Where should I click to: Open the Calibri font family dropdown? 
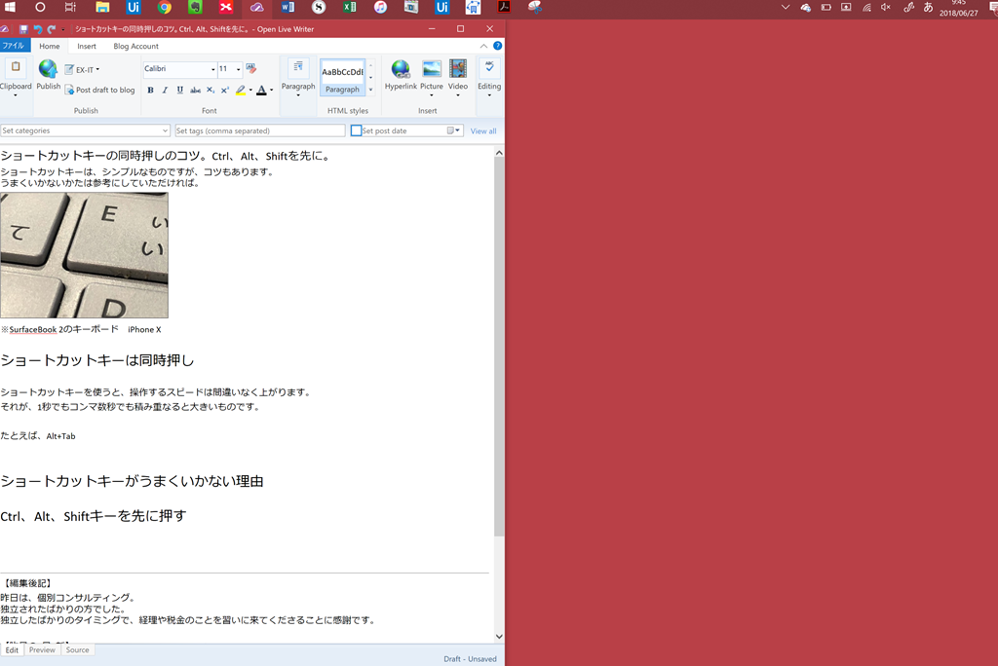(x=212, y=70)
